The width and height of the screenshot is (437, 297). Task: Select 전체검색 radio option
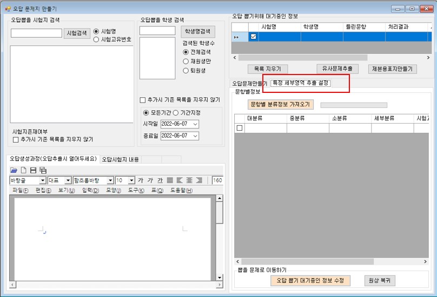point(186,52)
